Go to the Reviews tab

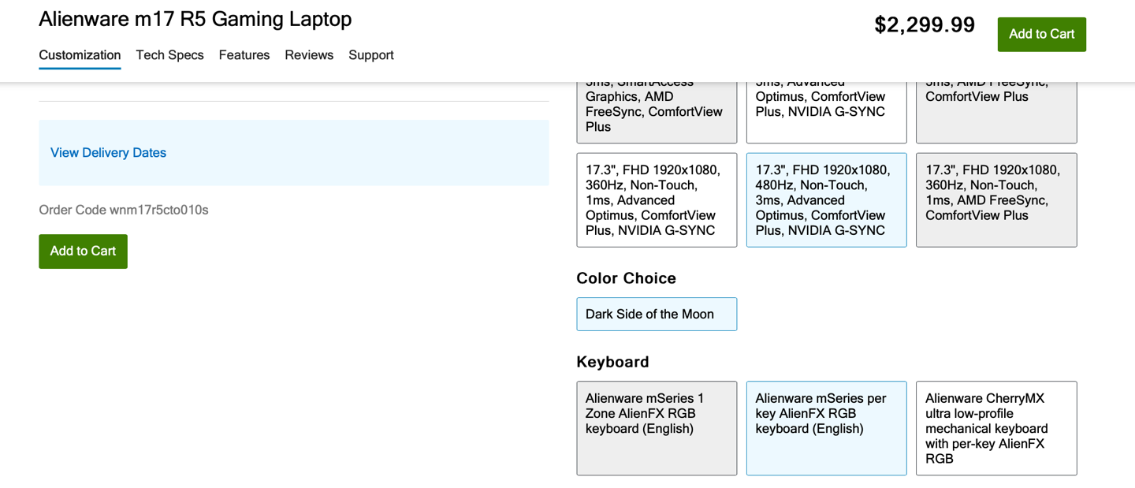(309, 55)
